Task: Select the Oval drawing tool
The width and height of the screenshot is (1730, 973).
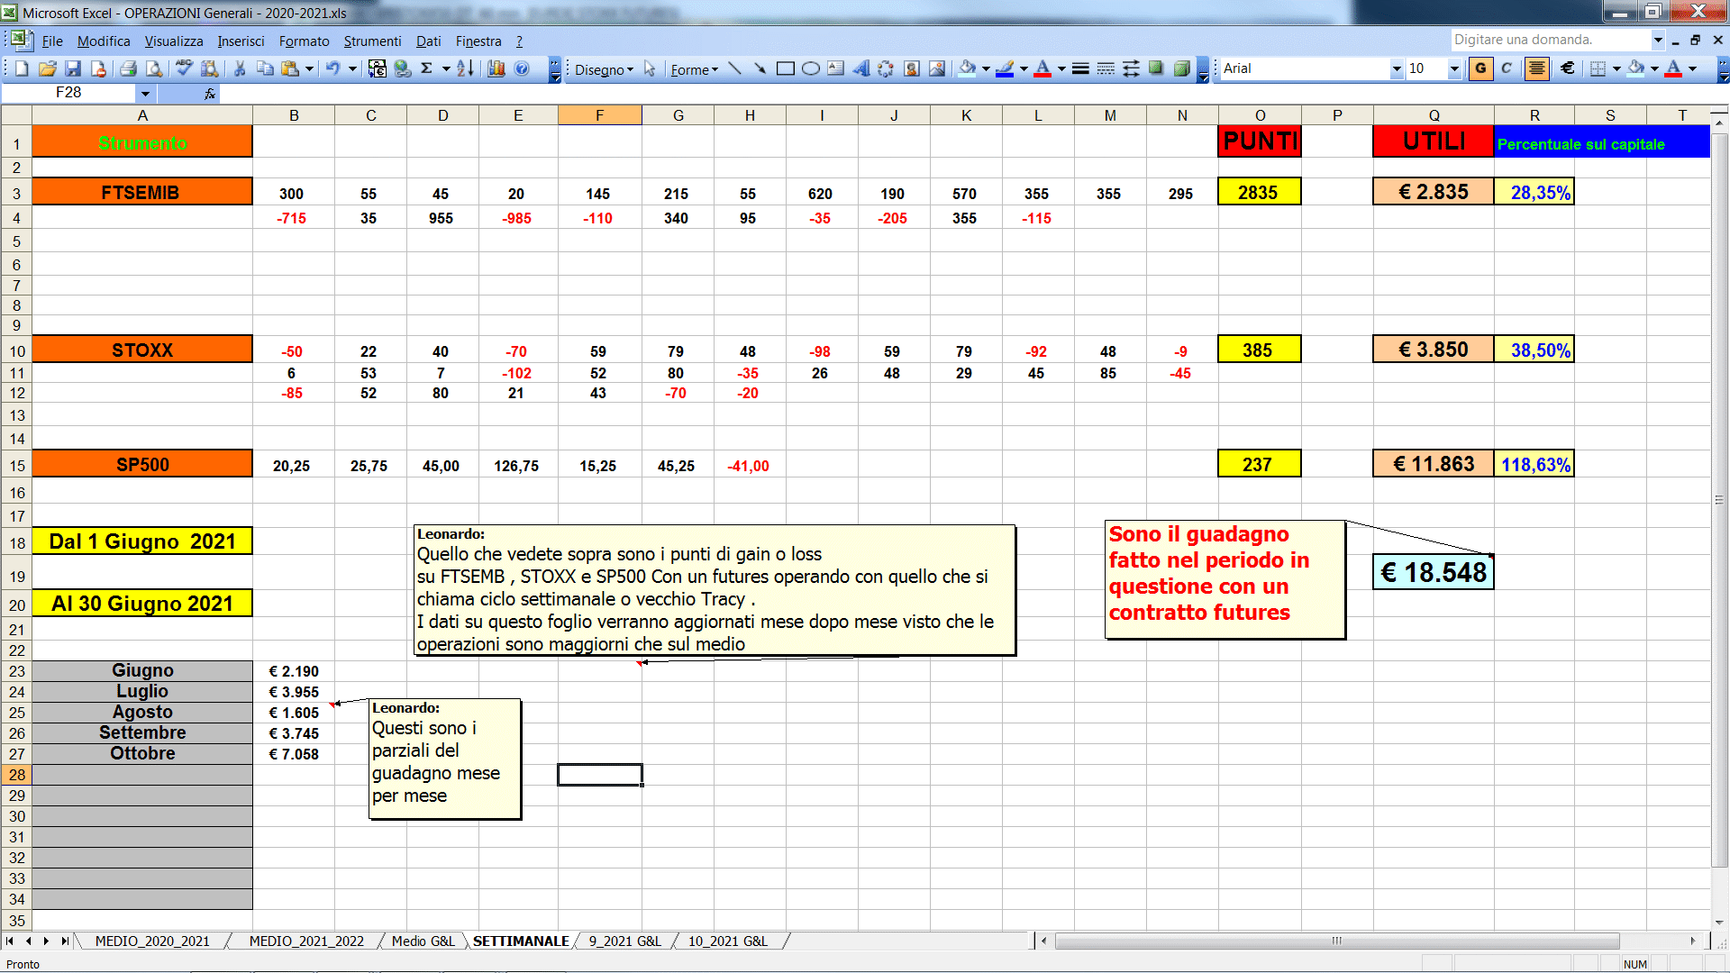Action: click(811, 68)
